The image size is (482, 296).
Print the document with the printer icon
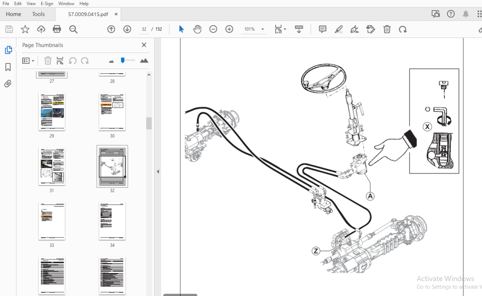(57, 29)
